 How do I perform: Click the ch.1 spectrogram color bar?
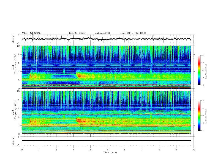point(199,70)
